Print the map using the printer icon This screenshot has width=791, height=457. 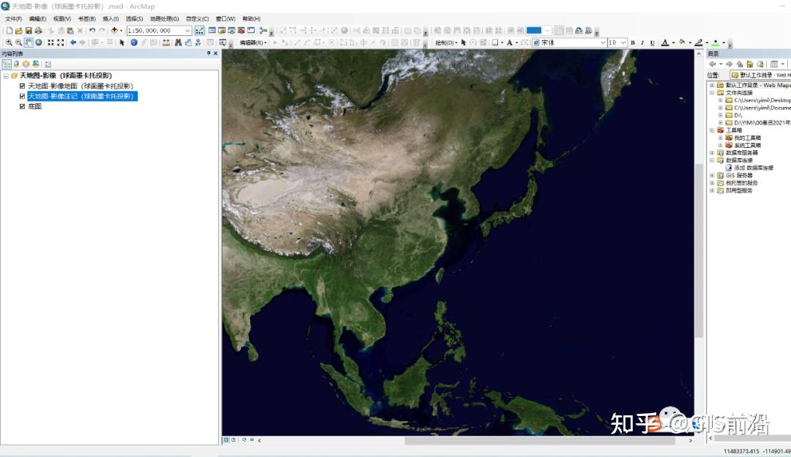(x=38, y=31)
